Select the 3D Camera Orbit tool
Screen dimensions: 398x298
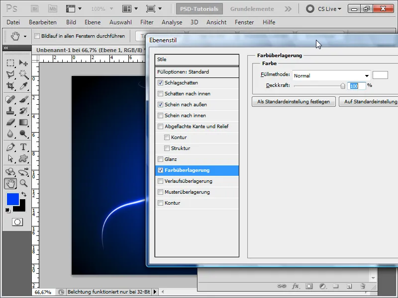23,172
